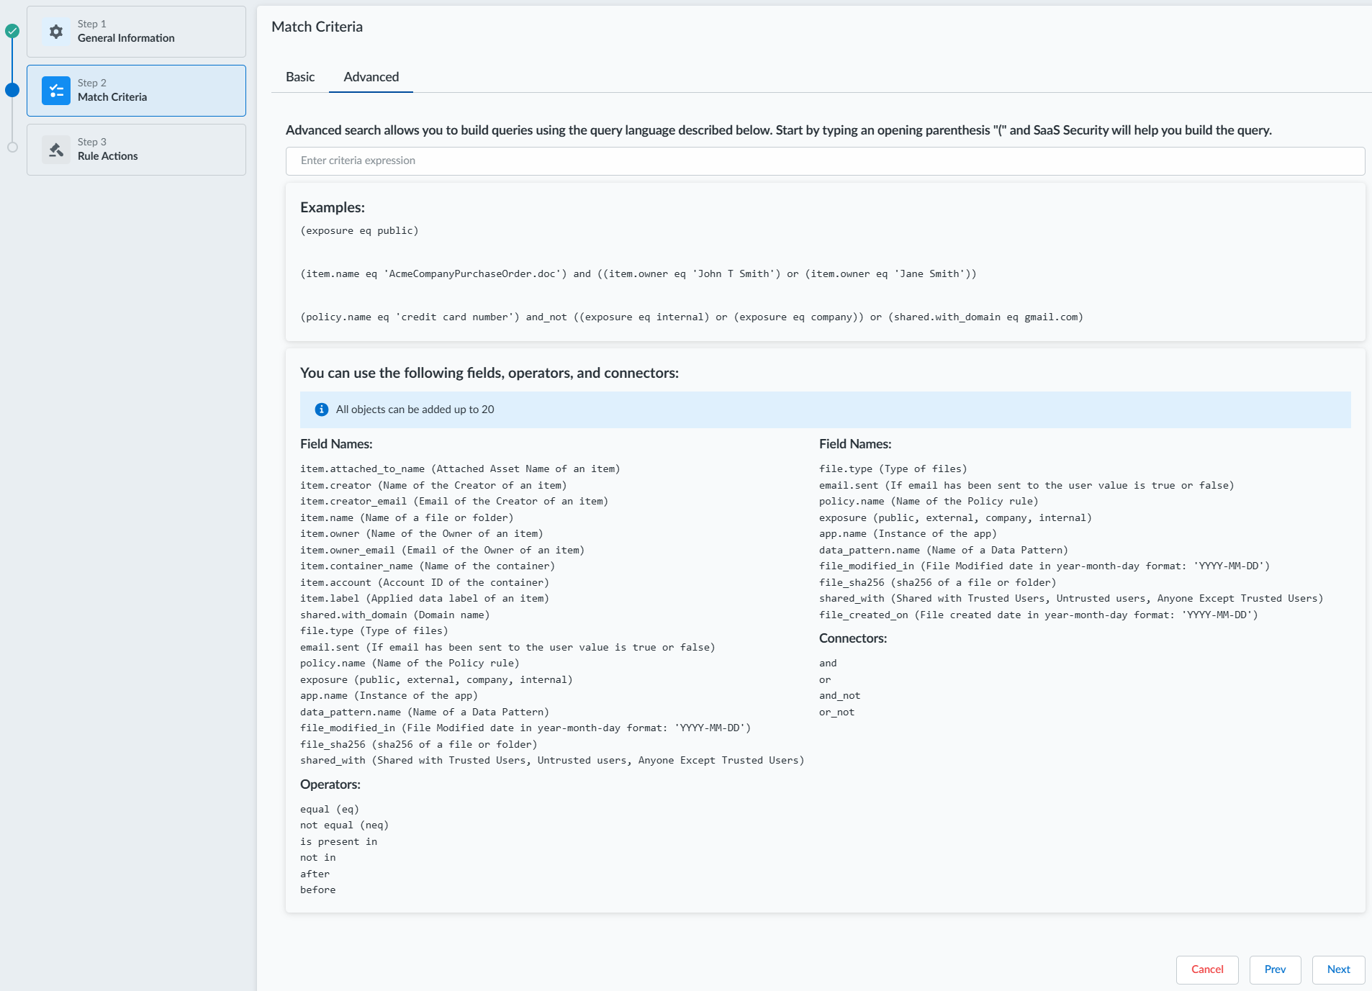This screenshot has width=1372, height=991.
Task: Select the Advanced tab
Action: click(371, 77)
